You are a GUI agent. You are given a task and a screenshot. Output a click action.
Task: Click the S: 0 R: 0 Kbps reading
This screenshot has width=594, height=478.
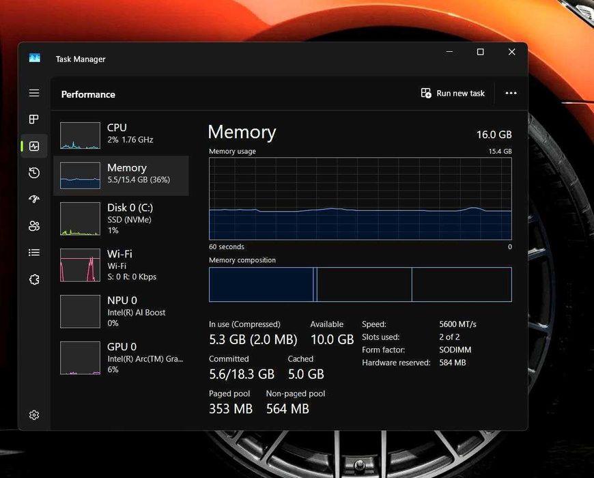132,277
